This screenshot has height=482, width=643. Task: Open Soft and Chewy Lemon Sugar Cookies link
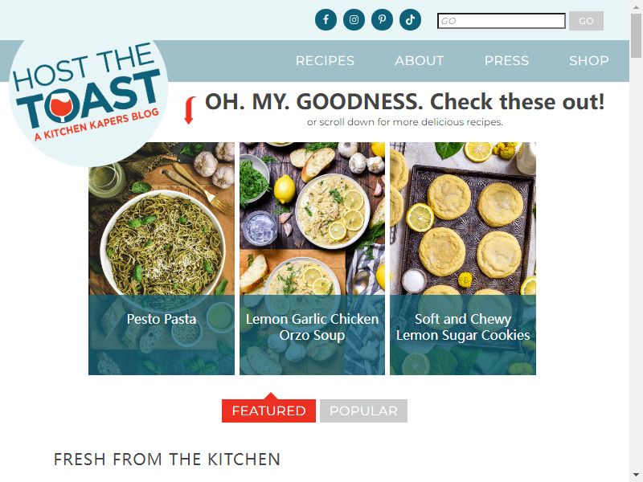(x=463, y=327)
